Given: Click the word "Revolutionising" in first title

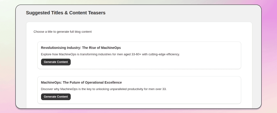Looking at the screenshot, I should click(53, 48).
